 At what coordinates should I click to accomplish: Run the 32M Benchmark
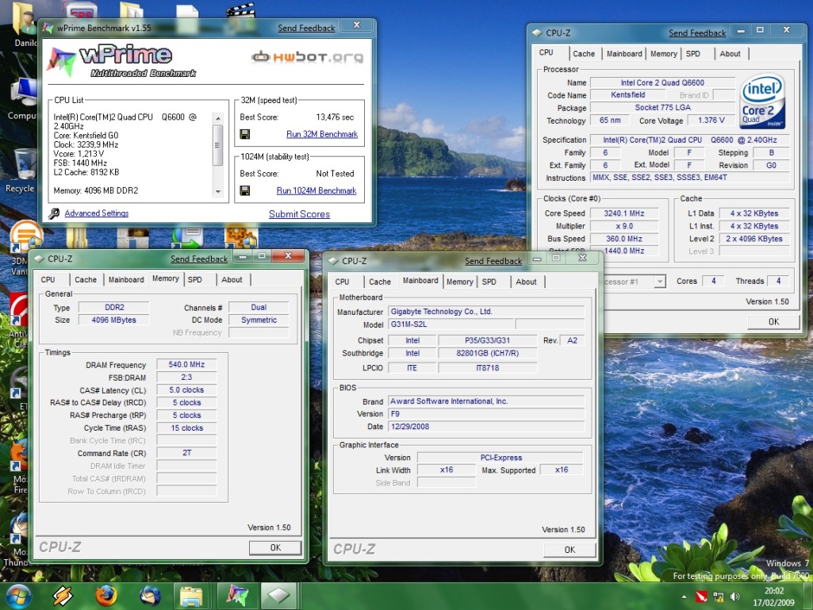coord(322,134)
